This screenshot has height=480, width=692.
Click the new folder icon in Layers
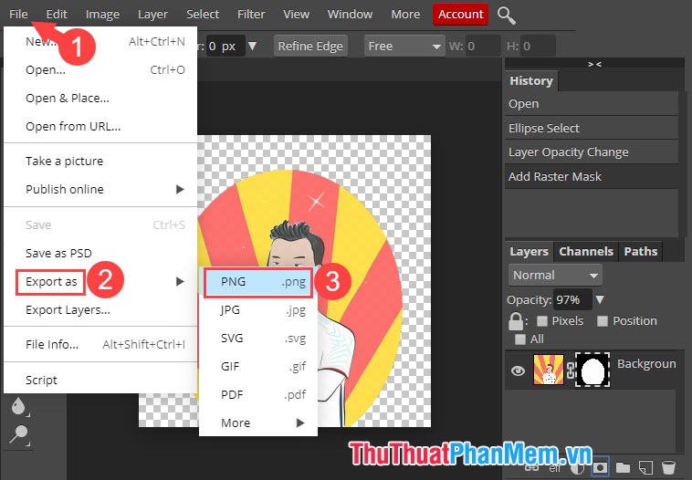coord(623,467)
